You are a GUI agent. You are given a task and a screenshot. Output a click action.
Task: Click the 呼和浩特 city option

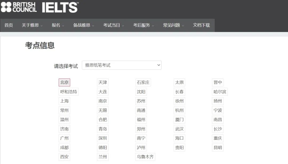(x=69, y=92)
